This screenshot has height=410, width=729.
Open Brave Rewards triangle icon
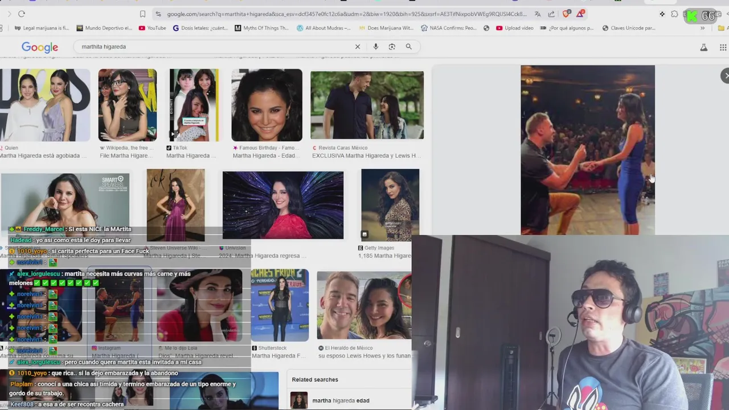tap(580, 14)
